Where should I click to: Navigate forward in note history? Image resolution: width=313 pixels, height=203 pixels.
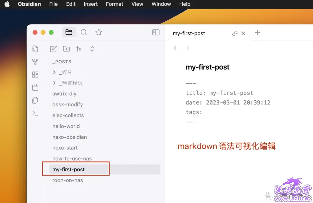pos(187,48)
